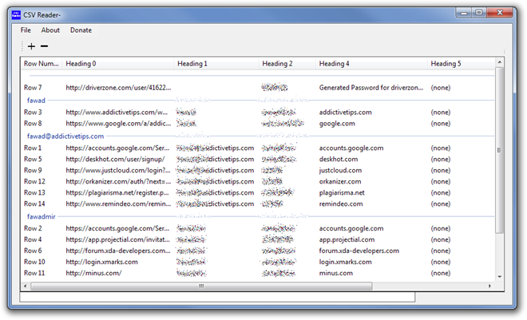Click the plagiarisma.net cell
Viewport: 527px width, 320px height.
342,193
